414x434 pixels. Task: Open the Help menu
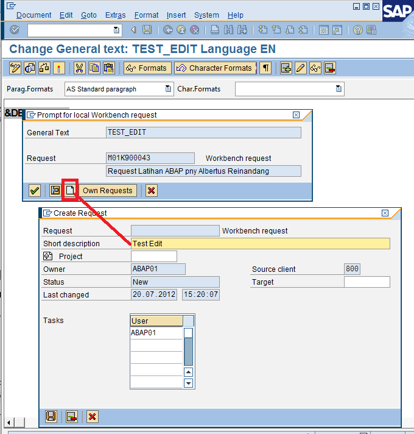coord(236,15)
